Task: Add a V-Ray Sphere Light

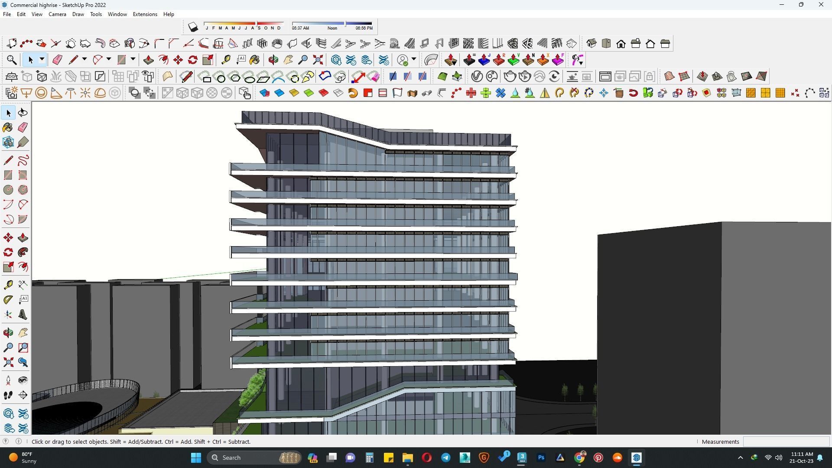Action: (x=41, y=93)
